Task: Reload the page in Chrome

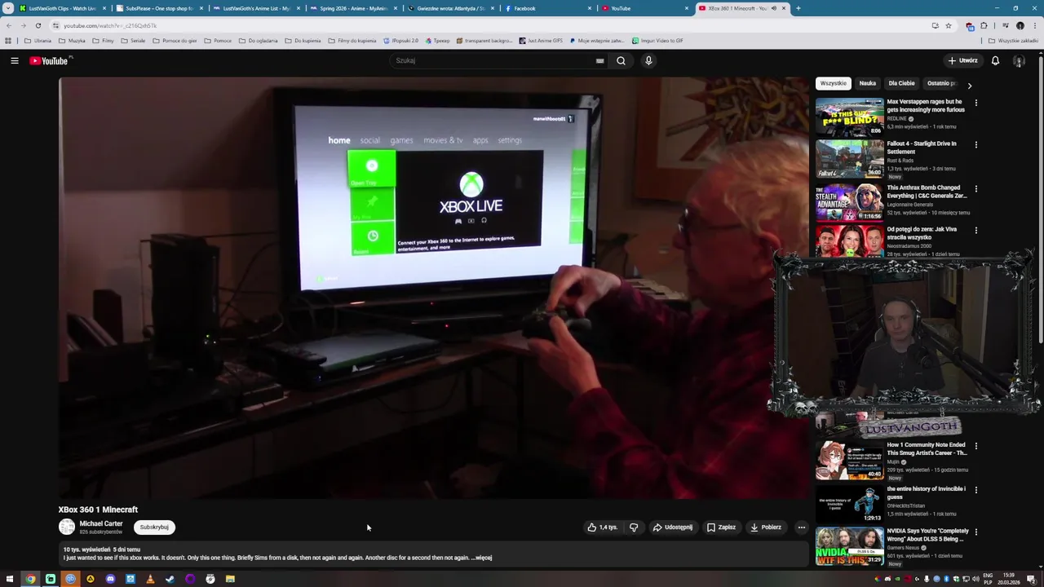Action: (x=38, y=25)
